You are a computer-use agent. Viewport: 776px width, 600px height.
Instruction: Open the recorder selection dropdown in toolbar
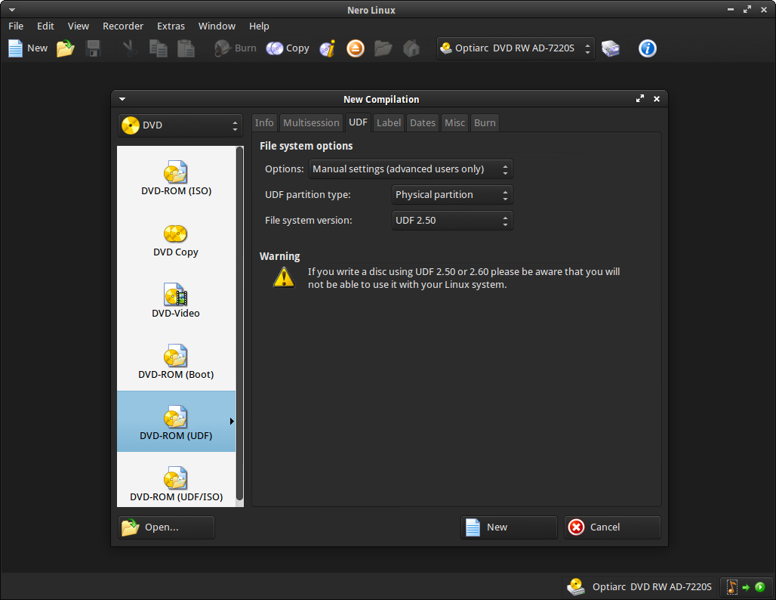coord(516,48)
